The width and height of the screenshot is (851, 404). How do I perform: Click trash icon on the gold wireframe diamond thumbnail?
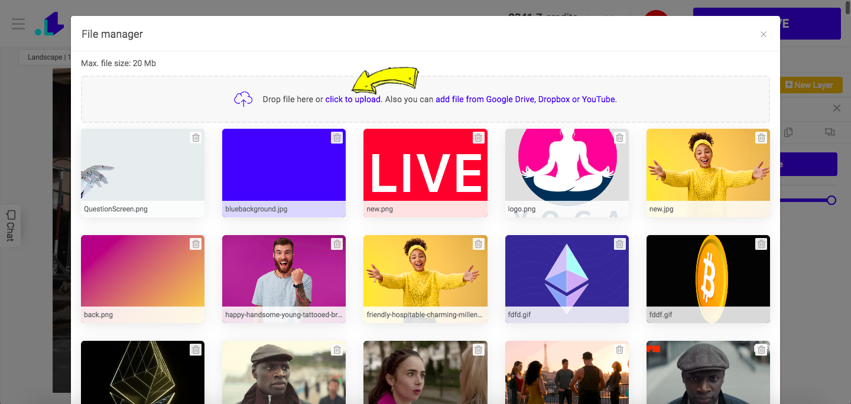click(196, 350)
